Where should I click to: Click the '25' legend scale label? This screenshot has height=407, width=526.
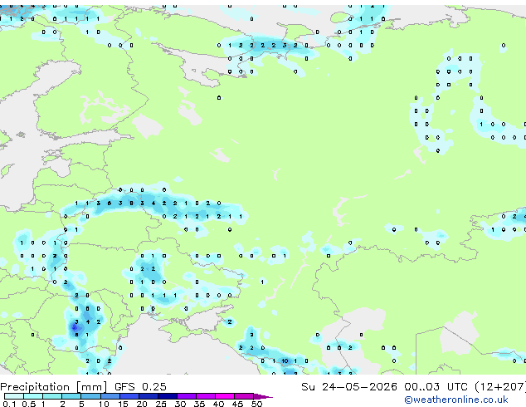161,404
